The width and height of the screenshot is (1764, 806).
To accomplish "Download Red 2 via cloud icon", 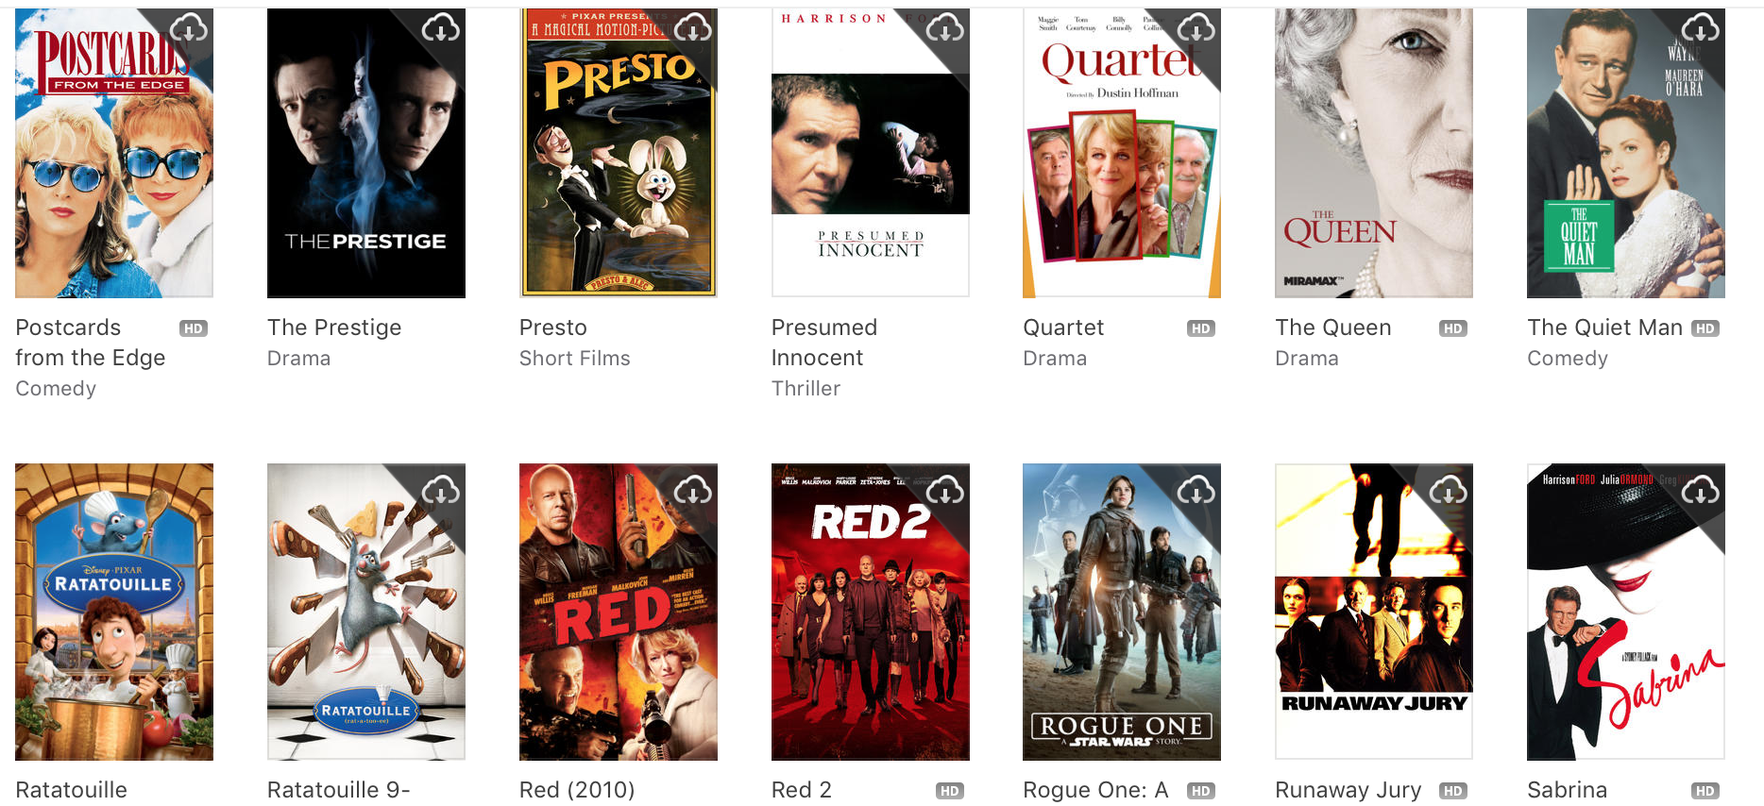I will (945, 491).
